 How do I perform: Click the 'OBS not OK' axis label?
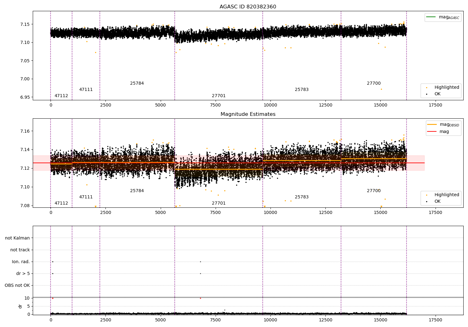pyautogui.click(x=17, y=286)
